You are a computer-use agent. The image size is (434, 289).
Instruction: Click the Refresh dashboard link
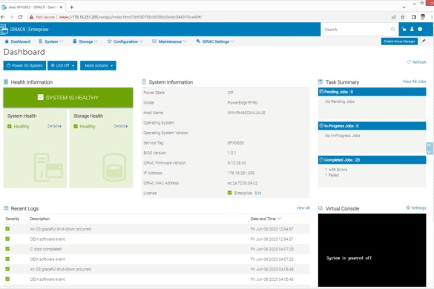[x=416, y=62]
